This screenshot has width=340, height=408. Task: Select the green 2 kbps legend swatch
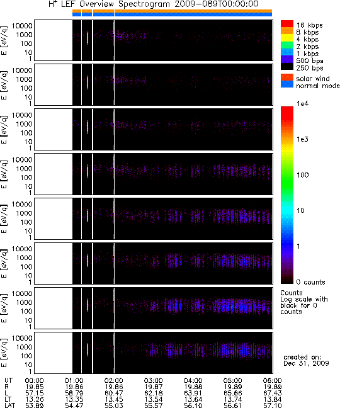287,45
